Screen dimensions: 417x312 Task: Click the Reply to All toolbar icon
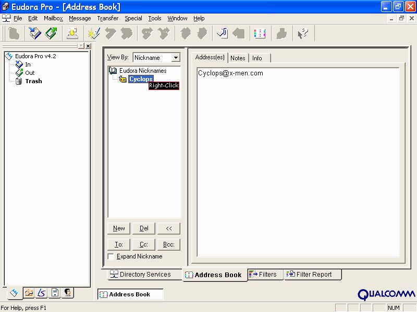[x=126, y=34]
